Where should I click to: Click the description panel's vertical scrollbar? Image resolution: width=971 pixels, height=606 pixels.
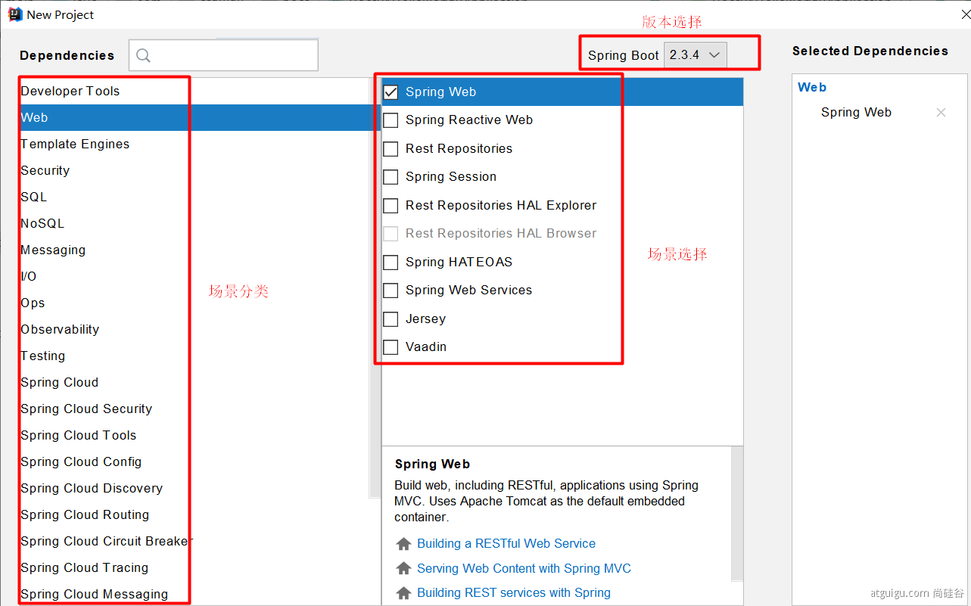pyautogui.click(x=738, y=514)
